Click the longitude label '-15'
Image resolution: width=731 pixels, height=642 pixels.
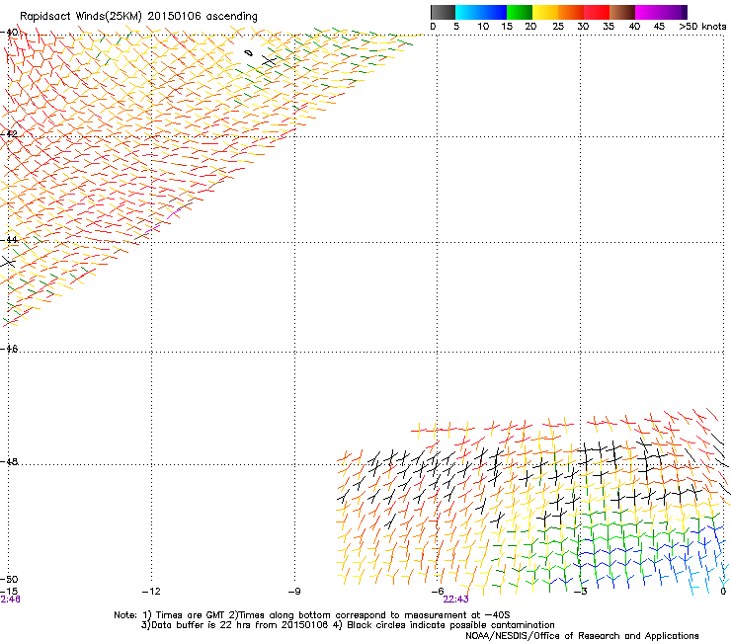(x=9, y=592)
